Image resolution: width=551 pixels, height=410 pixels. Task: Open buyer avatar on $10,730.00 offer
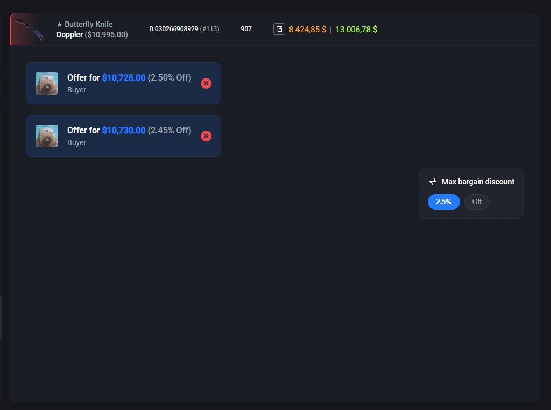coord(47,136)
